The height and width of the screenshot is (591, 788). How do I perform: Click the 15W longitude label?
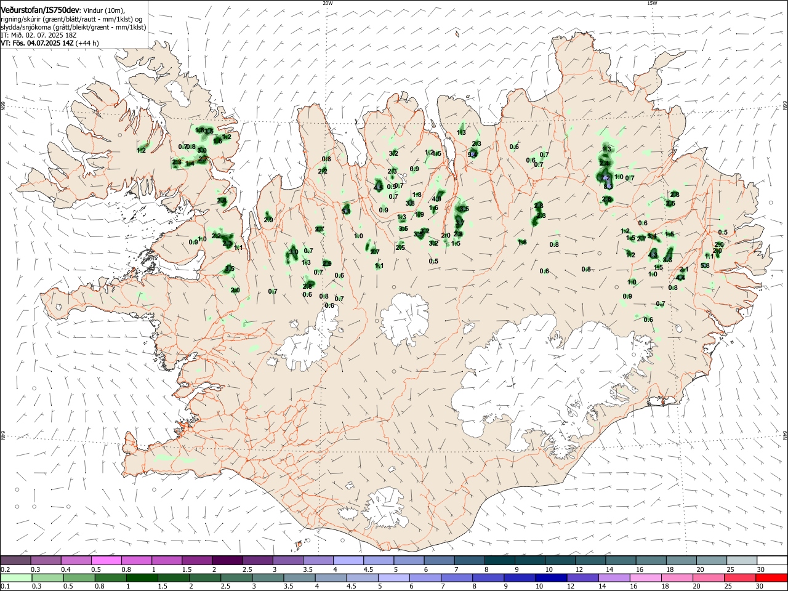point(652,3)
